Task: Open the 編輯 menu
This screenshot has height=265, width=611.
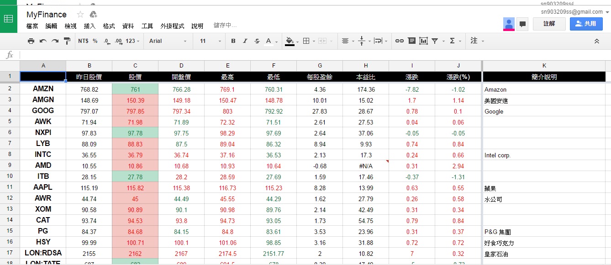Action: pos(52,26)
